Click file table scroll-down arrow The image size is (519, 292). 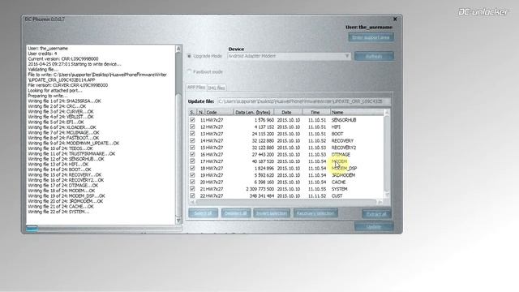387,195
